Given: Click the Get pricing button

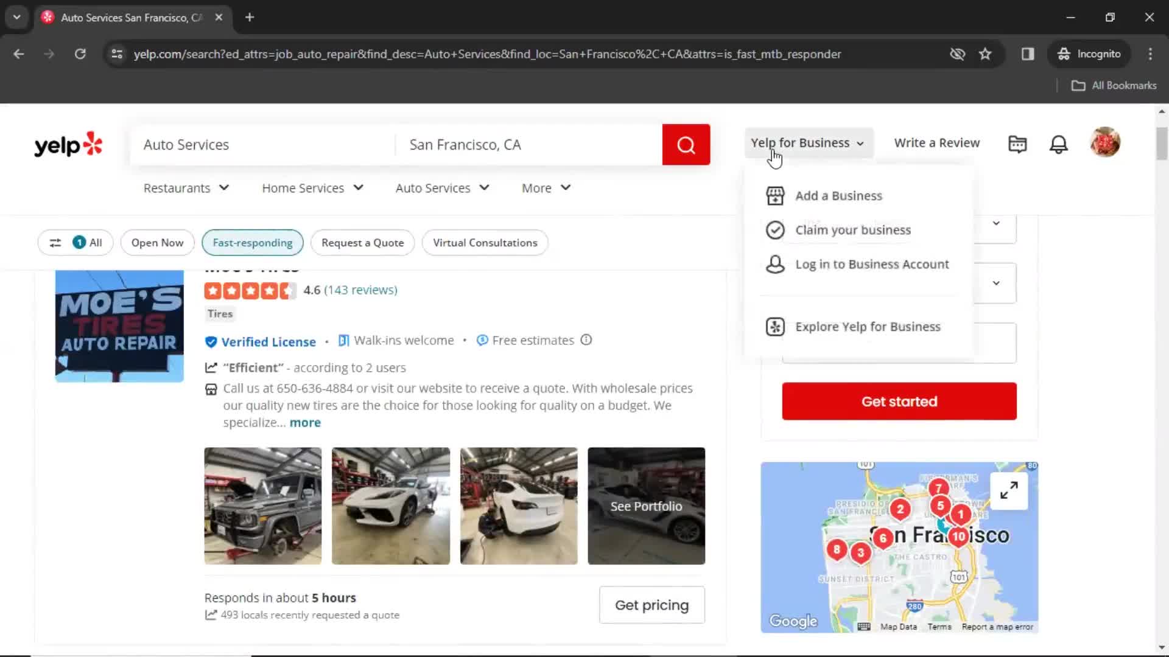Looking at the screenshot, I should (x=651, y=605).
